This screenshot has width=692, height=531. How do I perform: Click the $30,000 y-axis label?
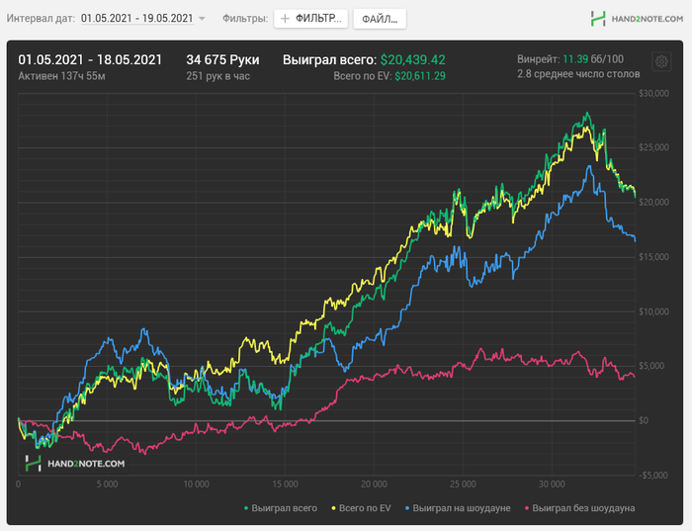point(654,93)
